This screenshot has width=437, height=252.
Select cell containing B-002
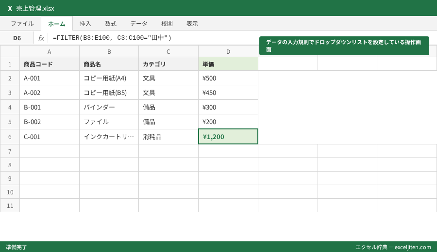[x=50, y=122]
